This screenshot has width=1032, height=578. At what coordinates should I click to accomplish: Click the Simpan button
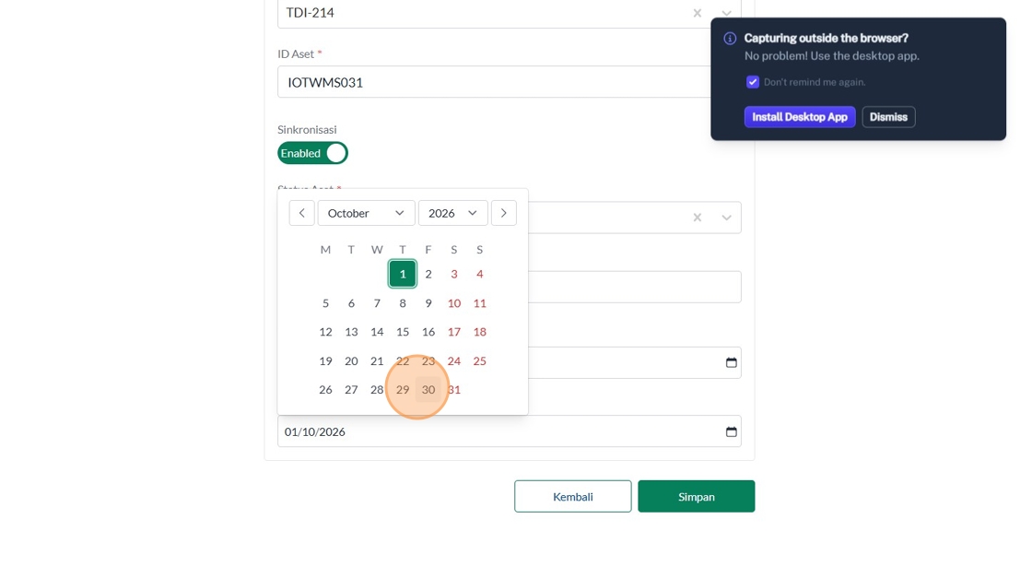(x=696, y=497)
